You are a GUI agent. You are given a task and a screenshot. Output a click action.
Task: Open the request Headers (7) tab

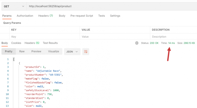tap(46, 16)
